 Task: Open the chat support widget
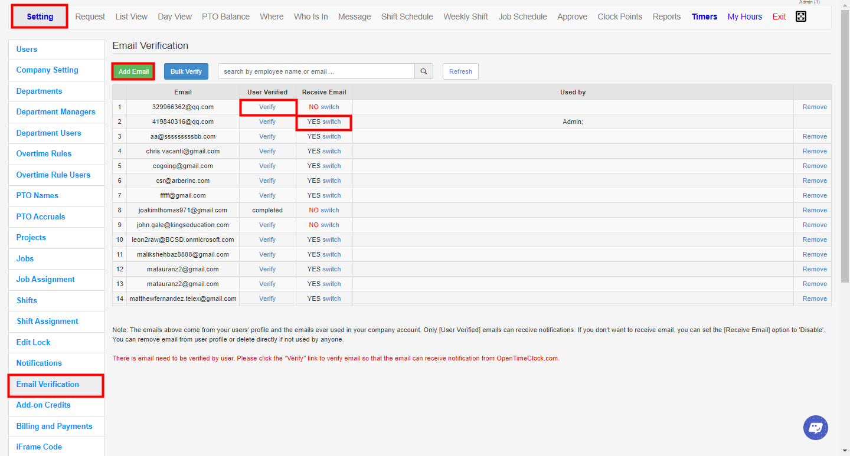(x=815, y=427)
